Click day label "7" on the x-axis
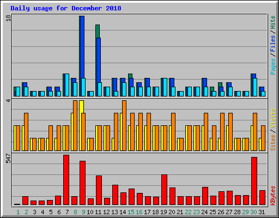This screenshot has height=218, width=279. tap(67, 212)
